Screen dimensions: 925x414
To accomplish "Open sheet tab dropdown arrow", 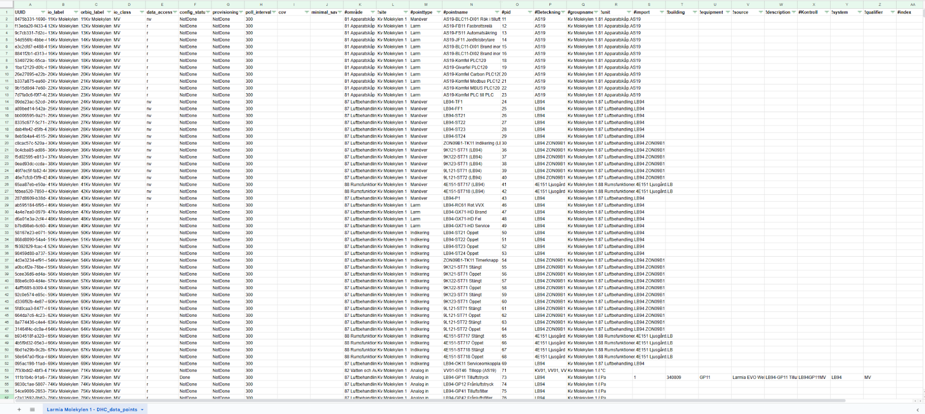I will [142, 409].
